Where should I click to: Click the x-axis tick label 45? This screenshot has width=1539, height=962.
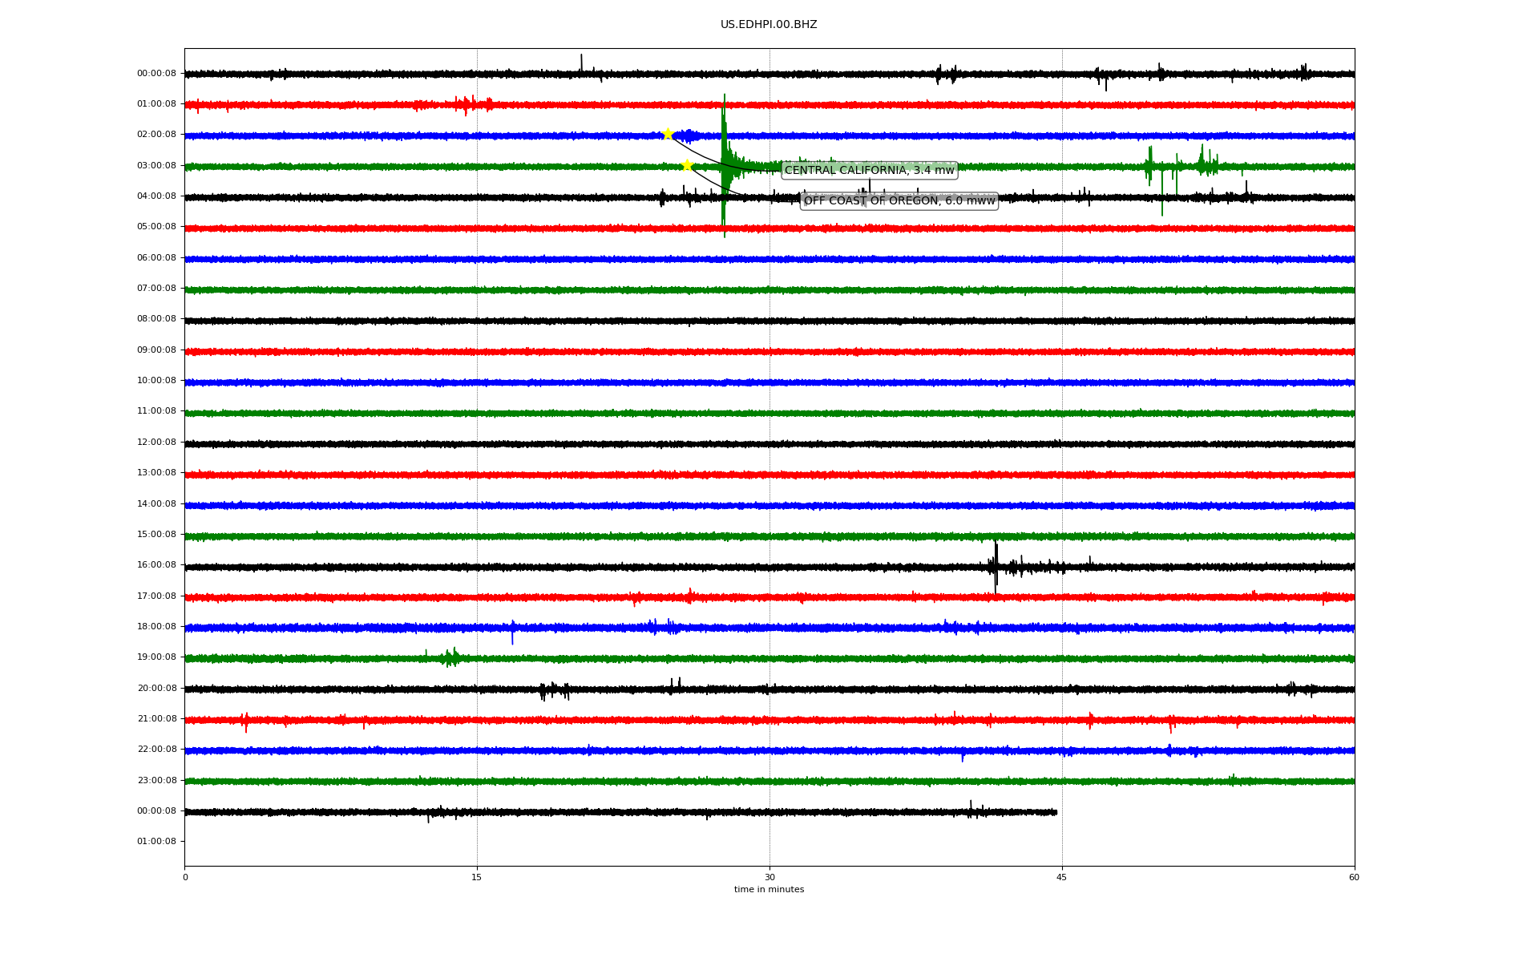[1061, 877]
